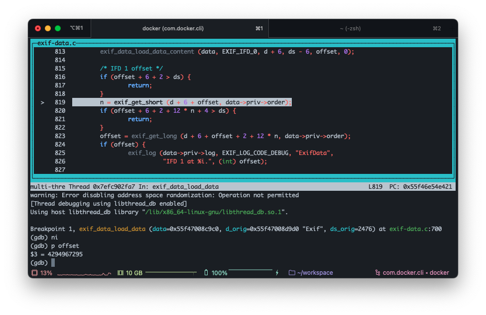Click the memory RAM icon in status bar

[120, 273]
